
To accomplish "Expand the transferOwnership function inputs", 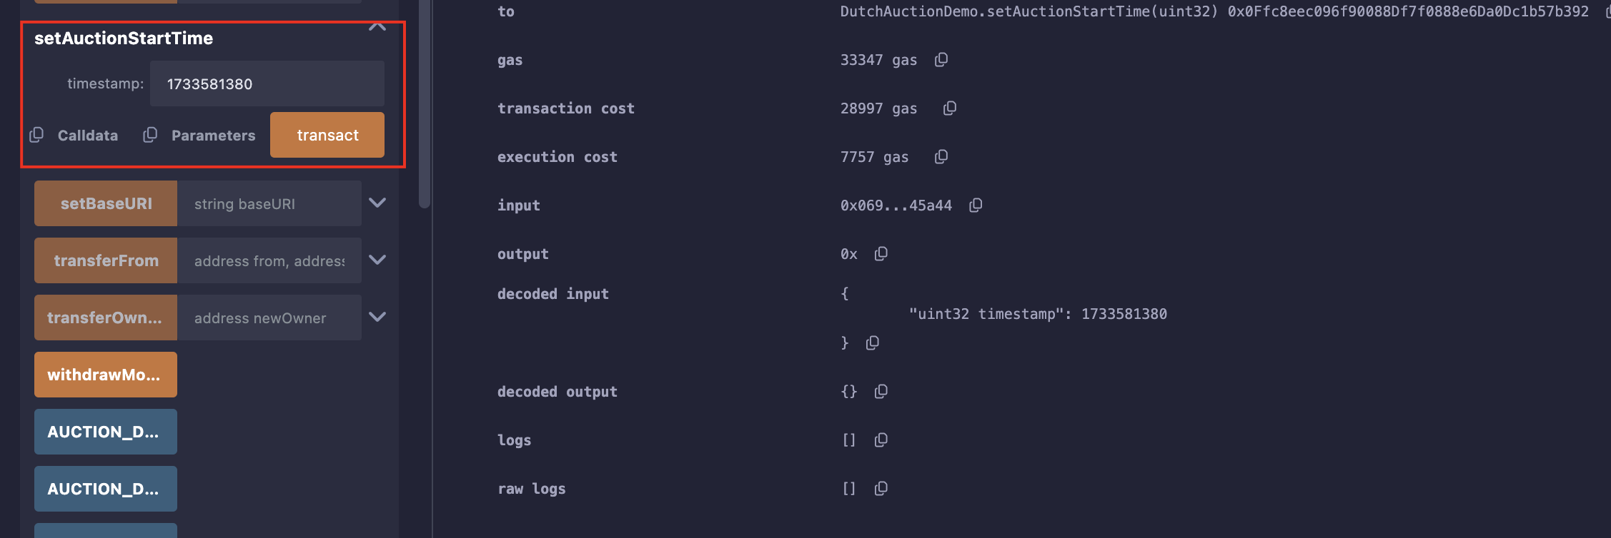I will tap(377, 317).
